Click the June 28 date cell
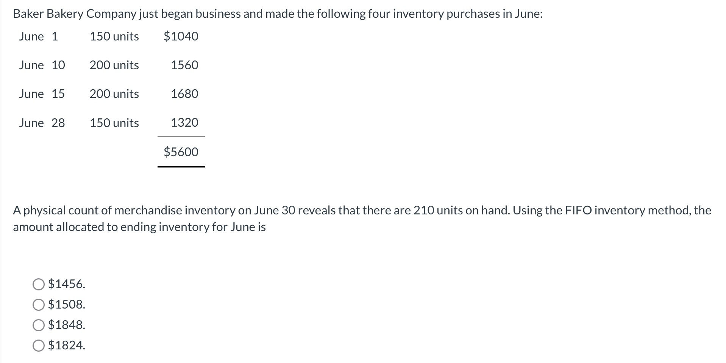 42,123
